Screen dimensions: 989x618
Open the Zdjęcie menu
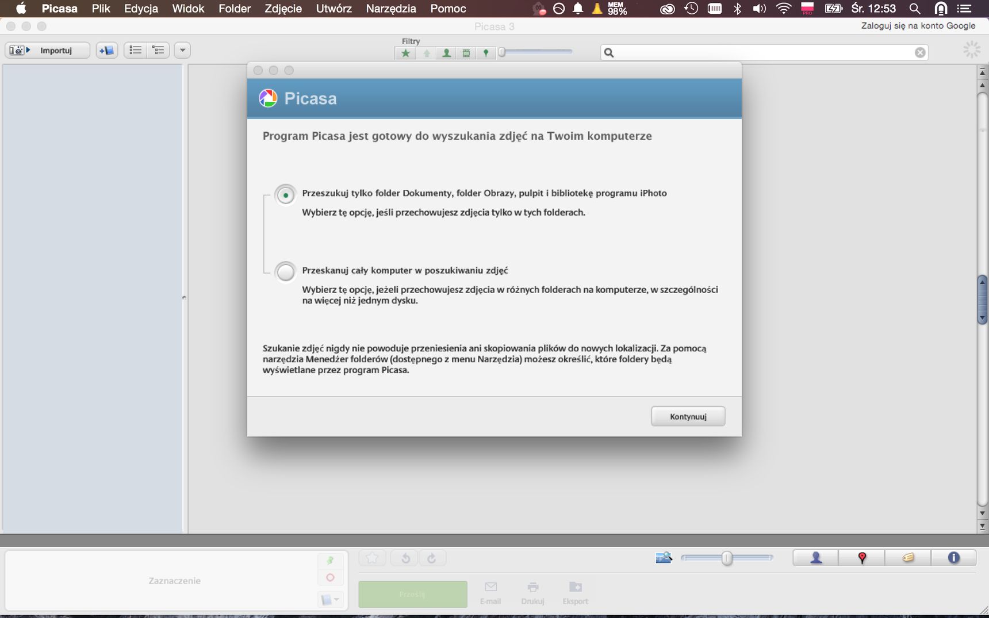point(283,9)
